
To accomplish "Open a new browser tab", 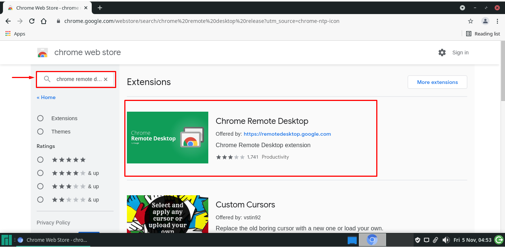I will point(100,8).
